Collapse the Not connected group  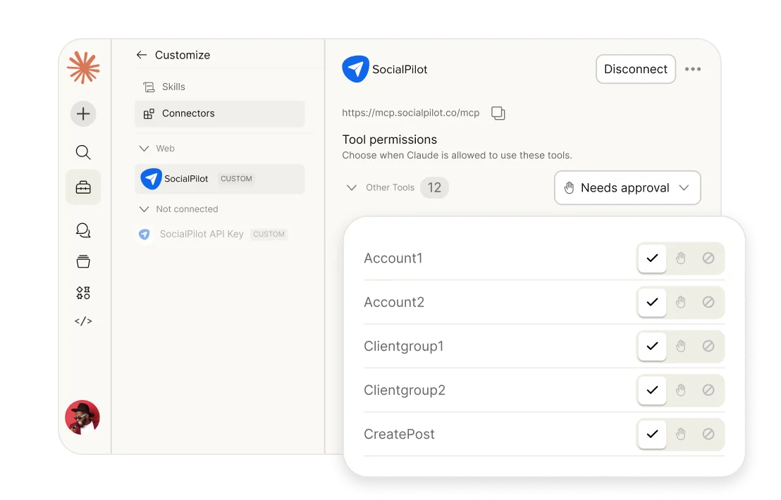[144, 209]
